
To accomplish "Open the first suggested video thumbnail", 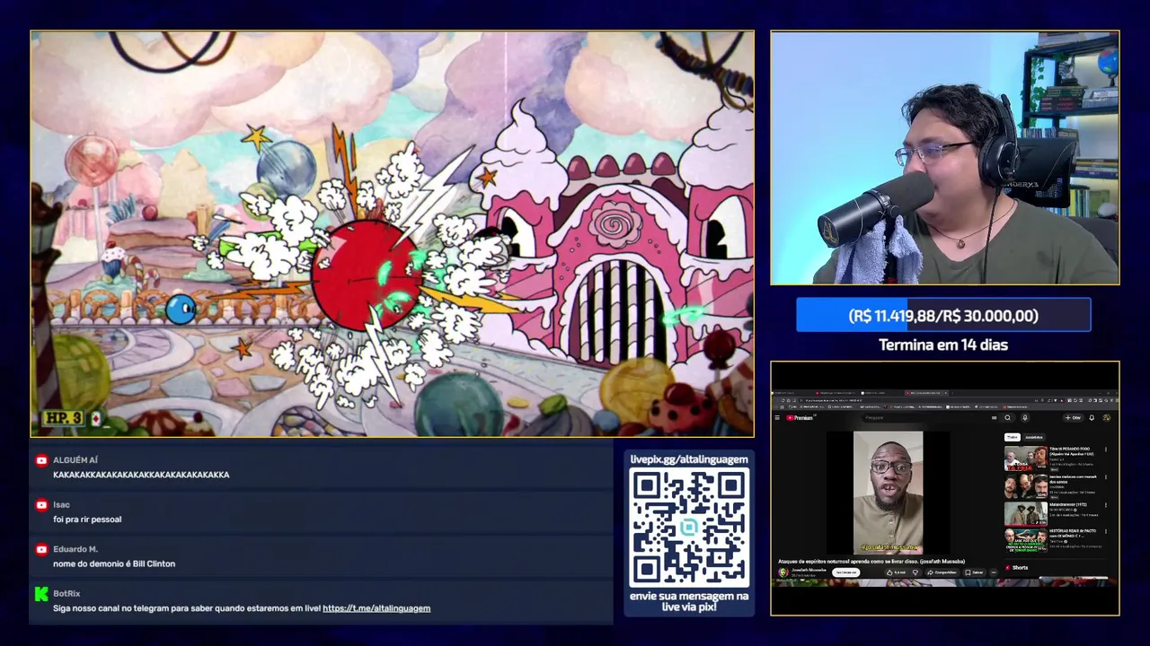I will tap(1025, 458).
